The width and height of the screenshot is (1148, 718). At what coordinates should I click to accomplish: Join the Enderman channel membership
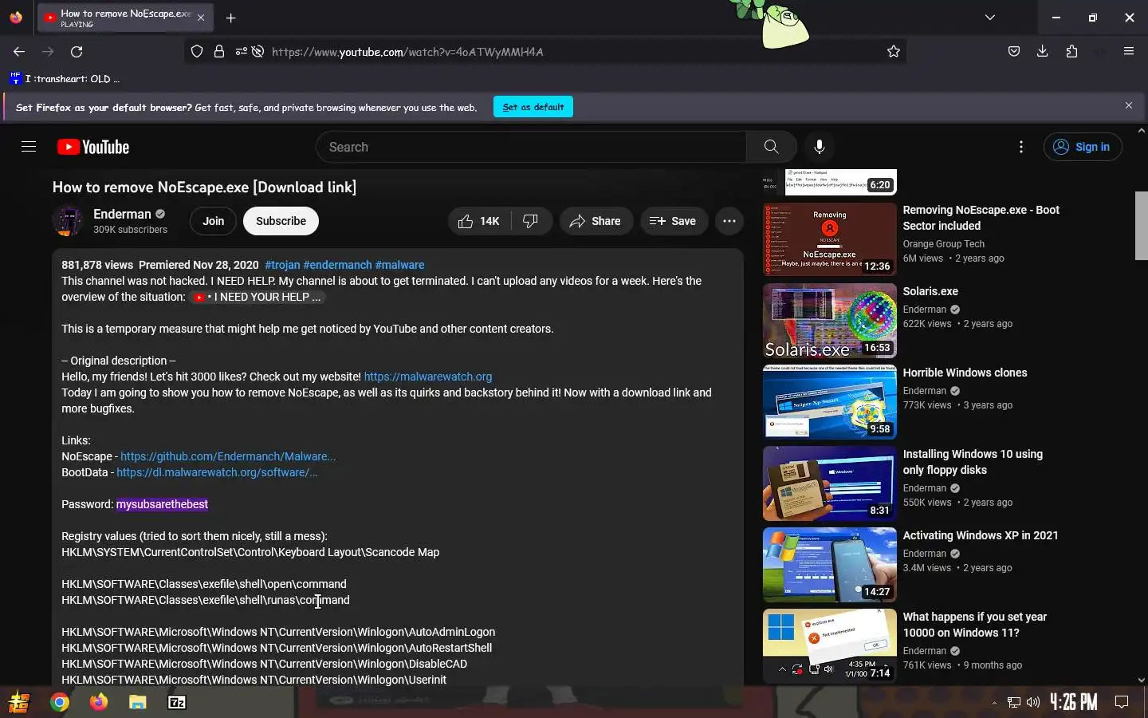click(213, 221)
